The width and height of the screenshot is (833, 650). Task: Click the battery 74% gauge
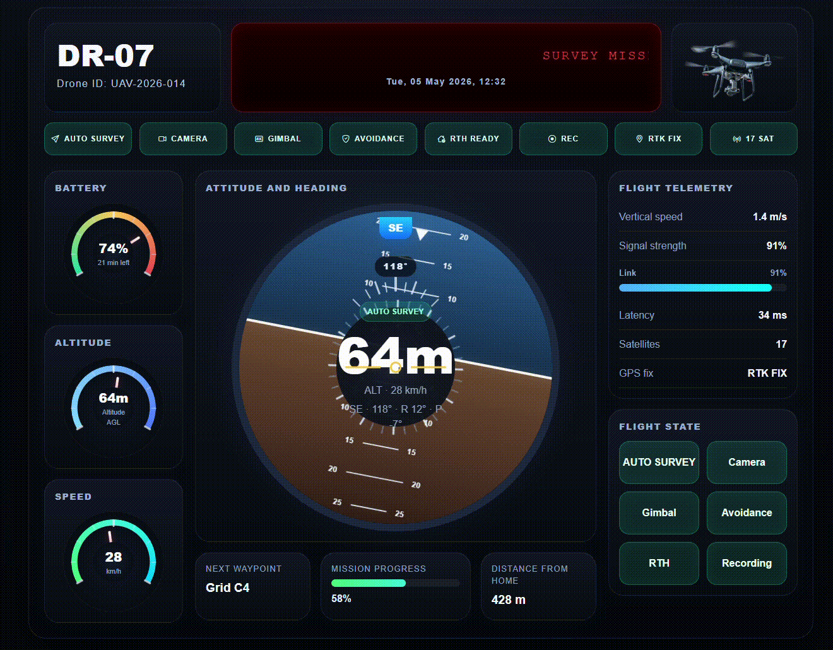(114, 252)
